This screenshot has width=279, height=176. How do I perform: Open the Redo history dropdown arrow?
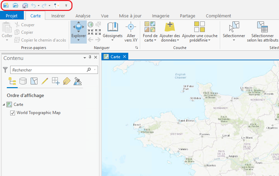[49, 5]
